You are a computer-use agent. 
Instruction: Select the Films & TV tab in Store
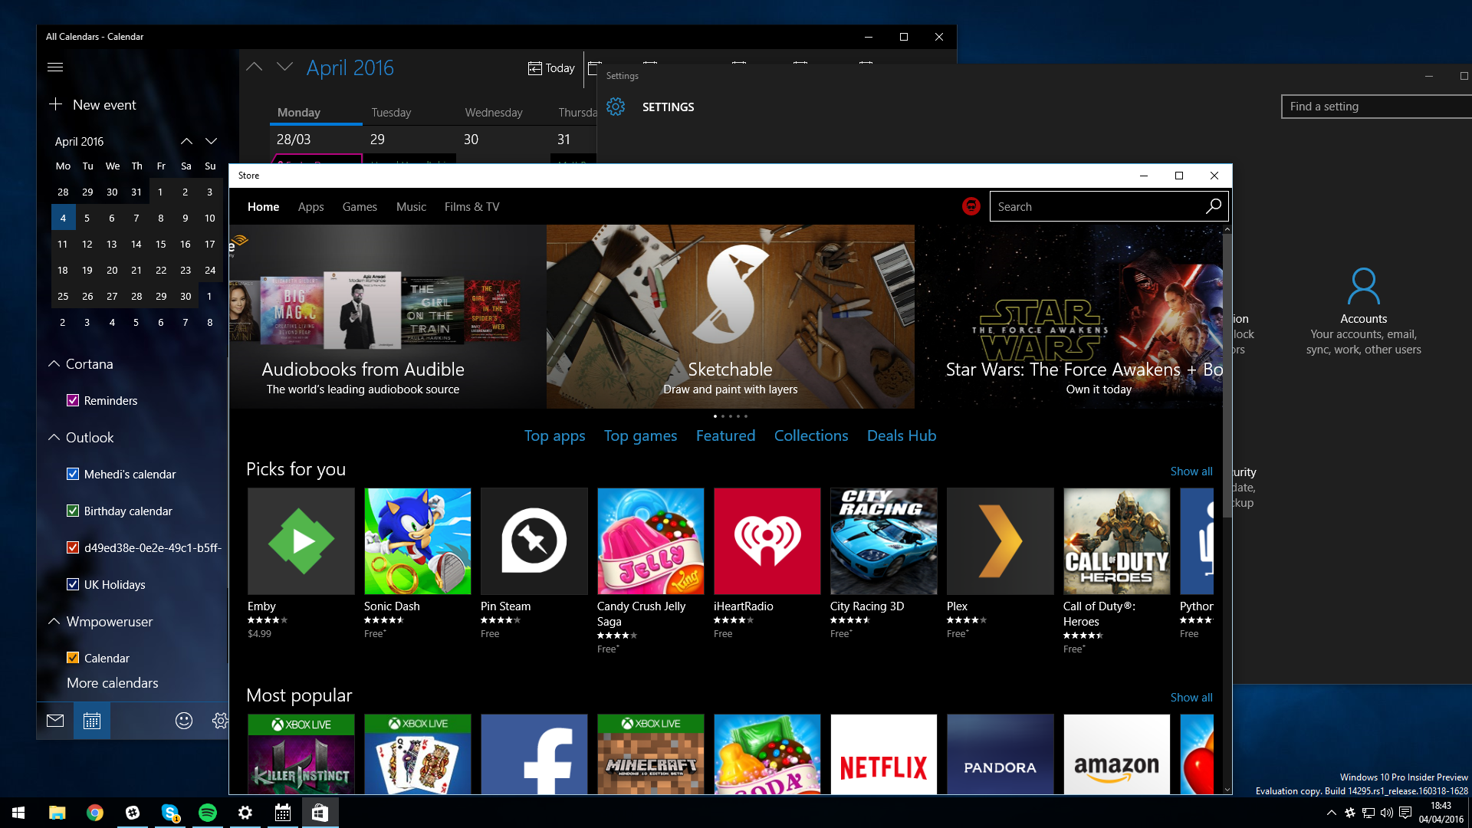[x=472, y=206]
